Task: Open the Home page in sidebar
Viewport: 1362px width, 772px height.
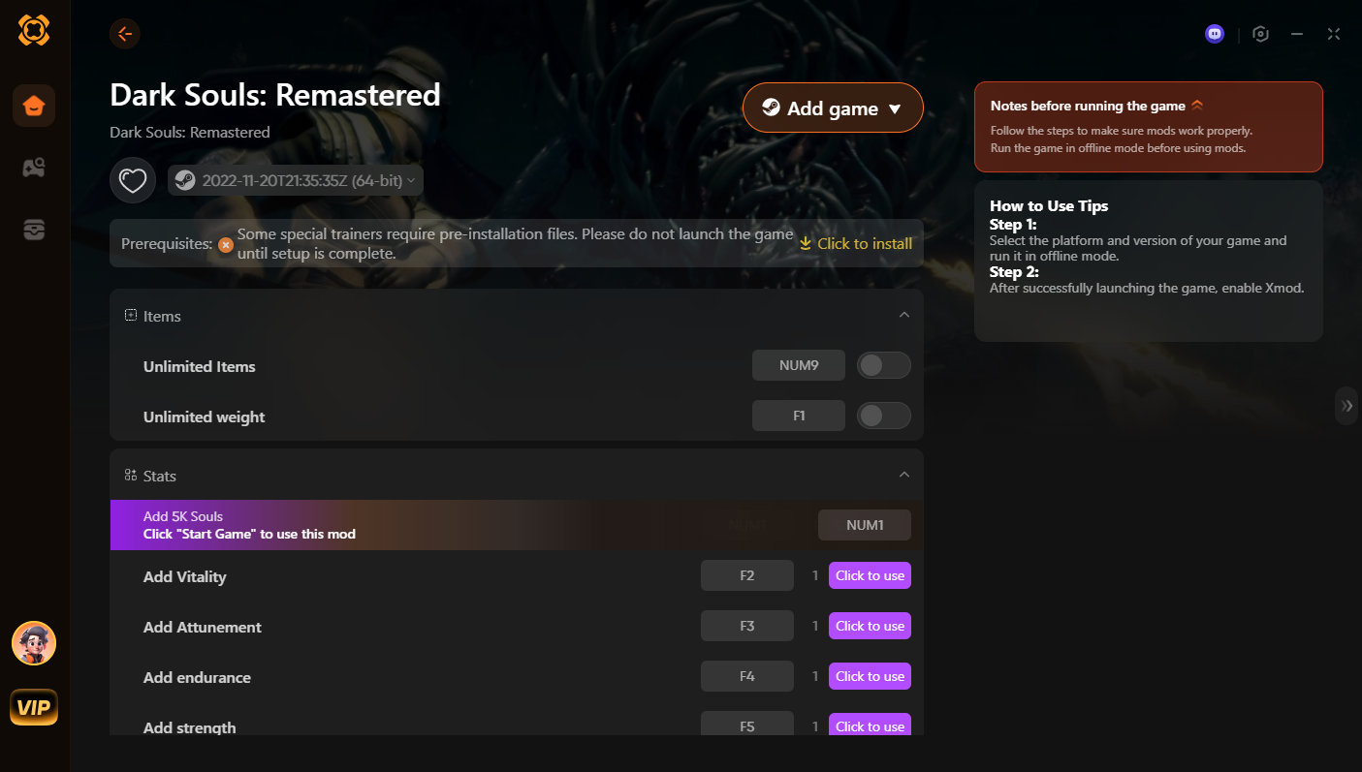Action: pos(34,106)
